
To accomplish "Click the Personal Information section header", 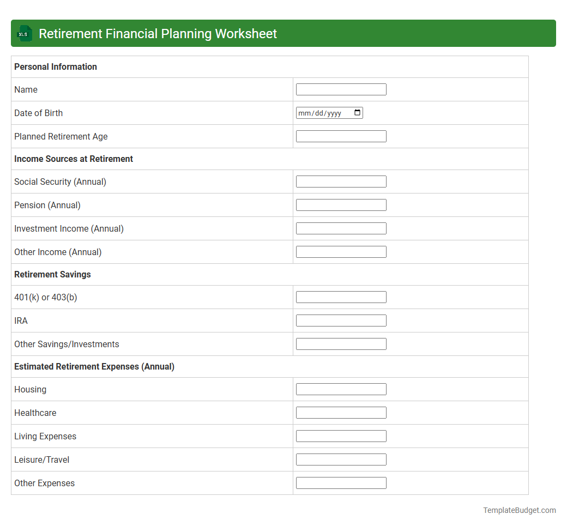I will [x=55, y=66].
